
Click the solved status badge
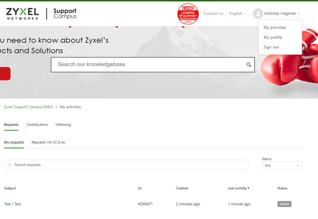[284, 204]
